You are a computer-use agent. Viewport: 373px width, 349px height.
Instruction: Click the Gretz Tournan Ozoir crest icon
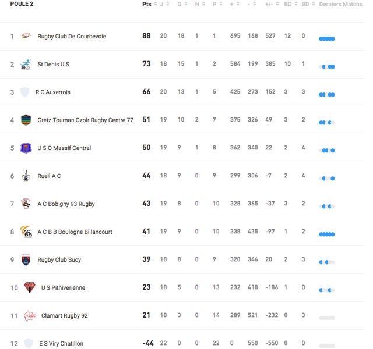click(x=26, y=120)
